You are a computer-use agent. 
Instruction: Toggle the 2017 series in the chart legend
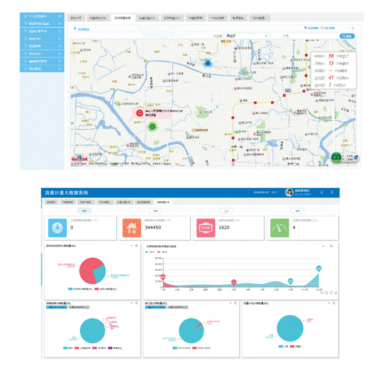150,252
